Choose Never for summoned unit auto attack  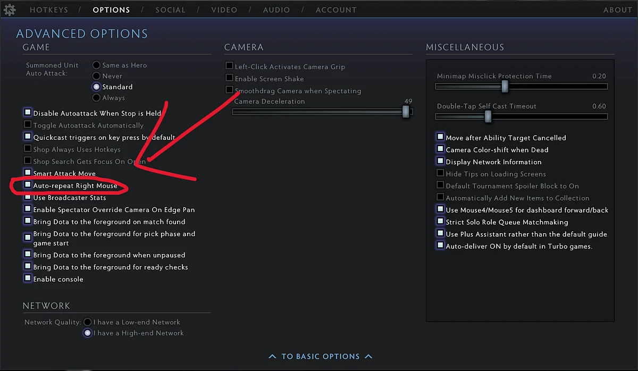[x=96, y=76]
